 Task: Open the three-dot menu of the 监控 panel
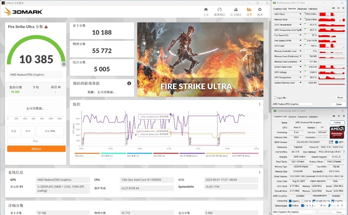tap(259, 104)
